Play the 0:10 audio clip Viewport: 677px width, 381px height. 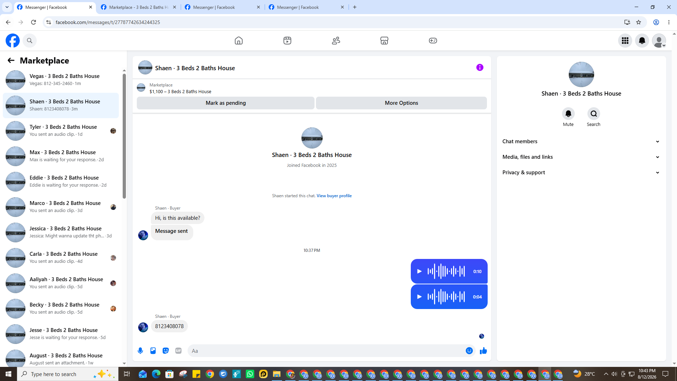pyautogui.click(x=419, y=271)
